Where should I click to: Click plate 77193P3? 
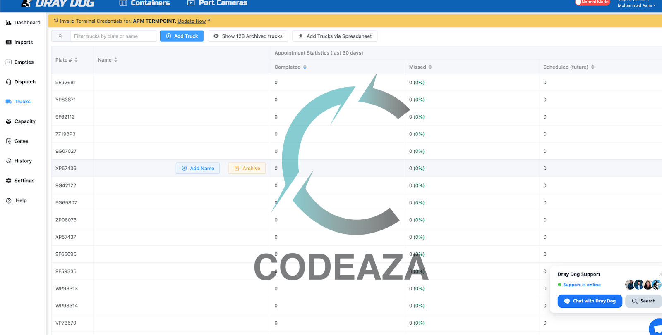click(x=65, y=134)
